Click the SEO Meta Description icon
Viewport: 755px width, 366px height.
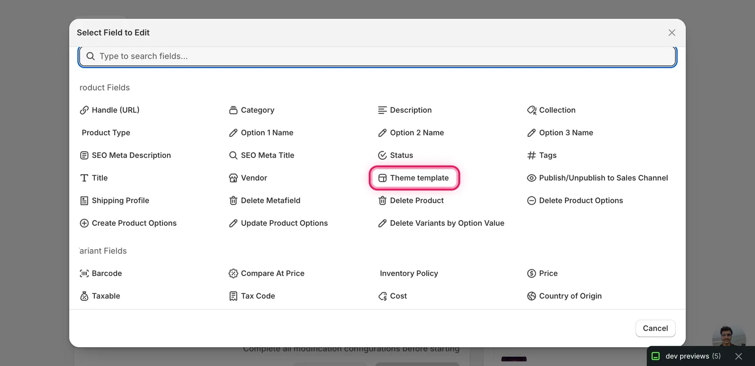pos(84,155)
